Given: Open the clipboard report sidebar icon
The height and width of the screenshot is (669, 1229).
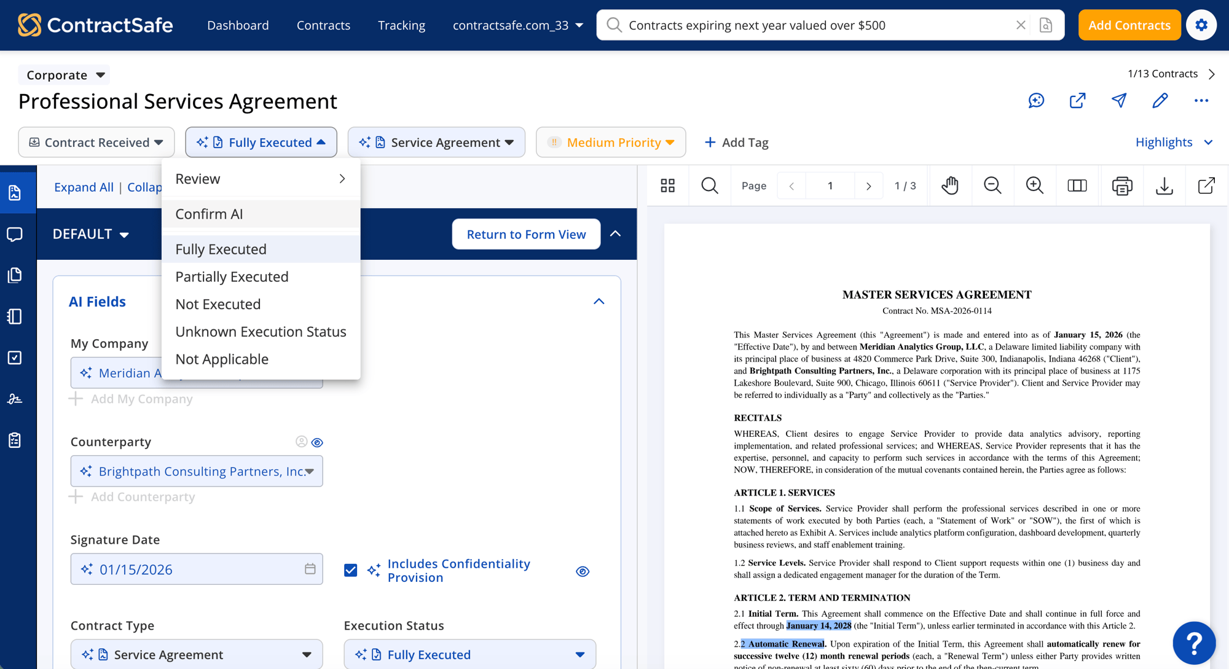Looking at the screenshot, I should [x=15, y=440].
